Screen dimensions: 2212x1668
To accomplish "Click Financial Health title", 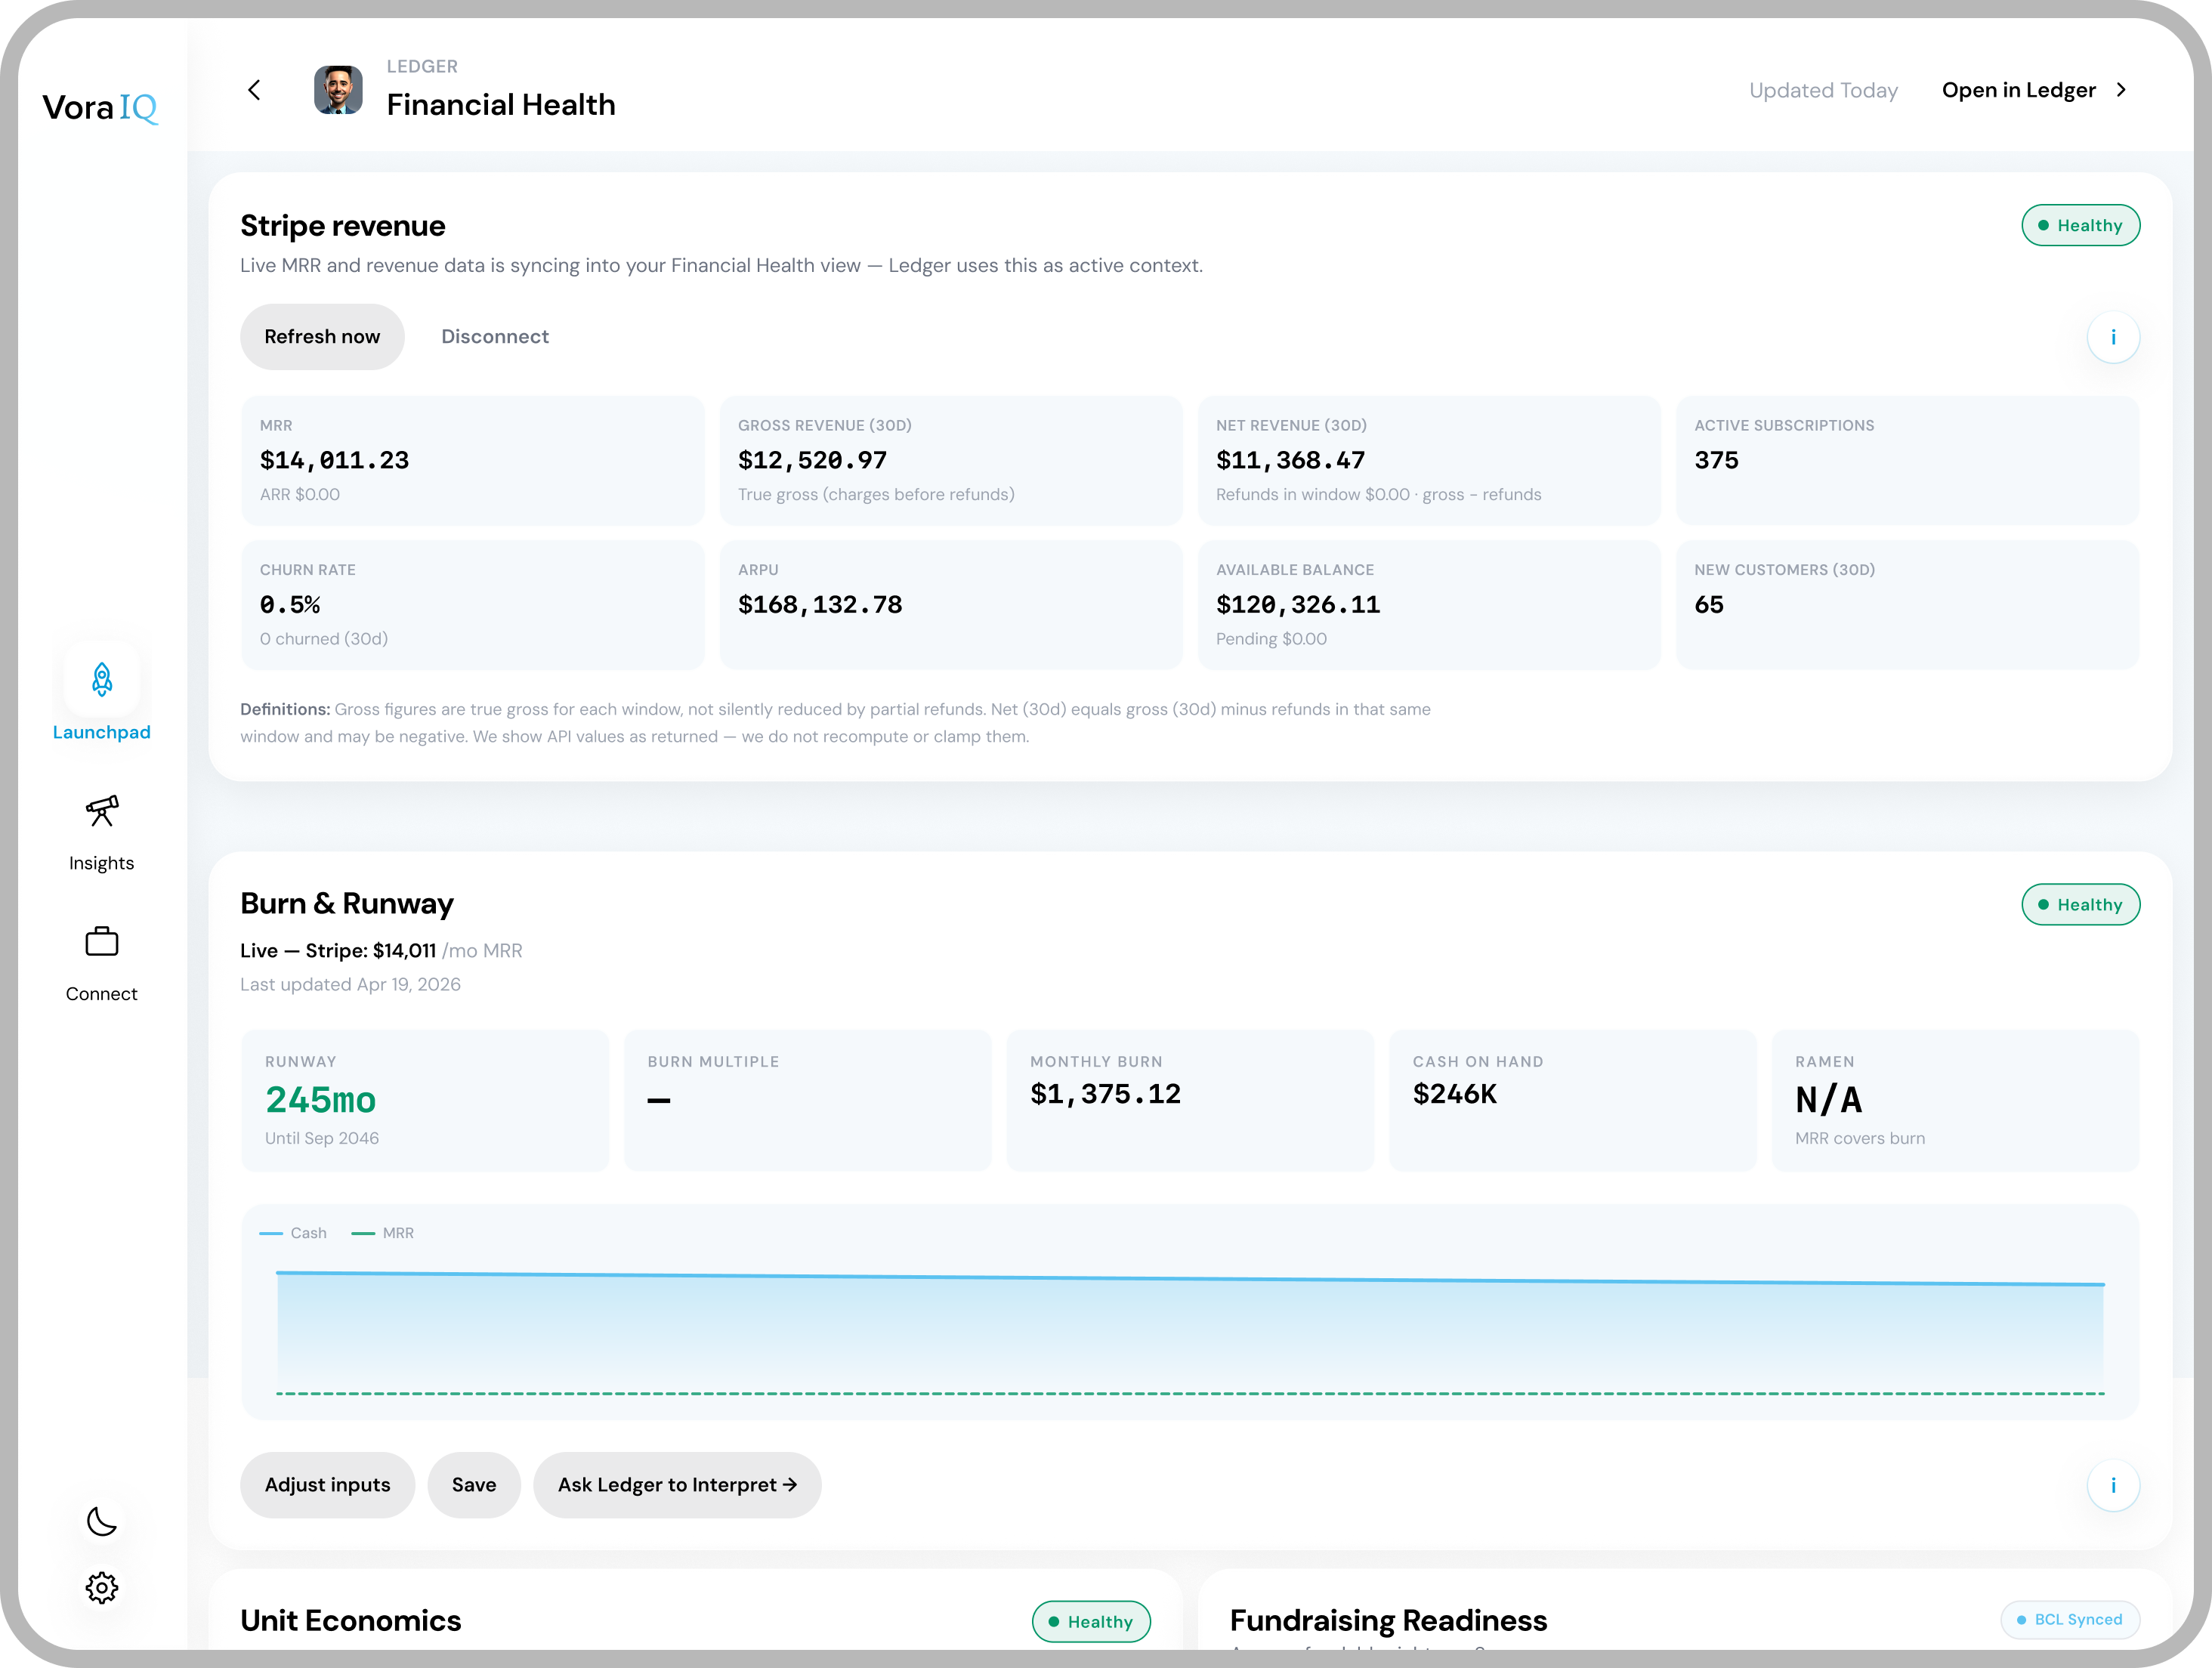I will click(501, 105).
